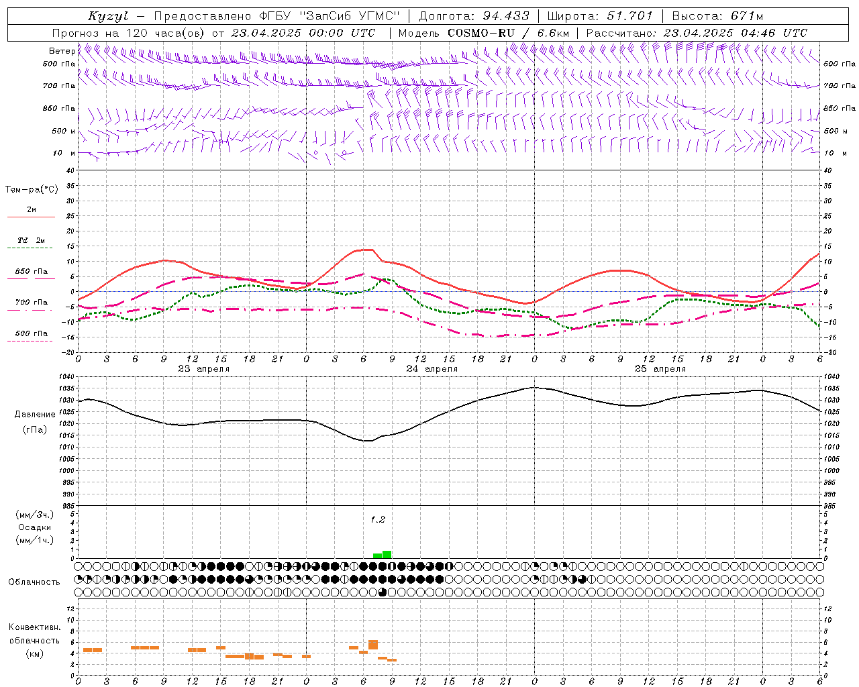Click the date label "23 апреля"
The height and width of the screenshot is (687, 859).
[203, 369]
